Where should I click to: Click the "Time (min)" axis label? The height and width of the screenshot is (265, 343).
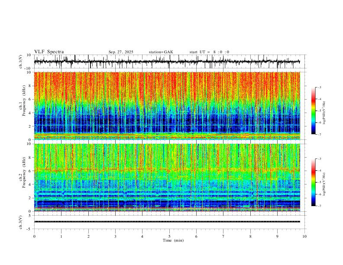click(x=173, y=240)
